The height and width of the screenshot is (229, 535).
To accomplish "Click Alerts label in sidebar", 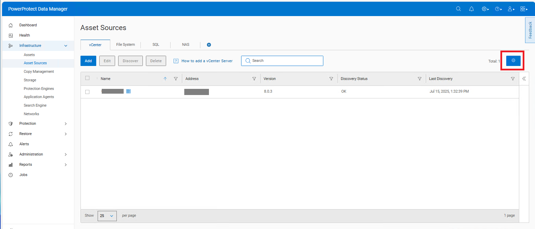I will click(24, 144).
